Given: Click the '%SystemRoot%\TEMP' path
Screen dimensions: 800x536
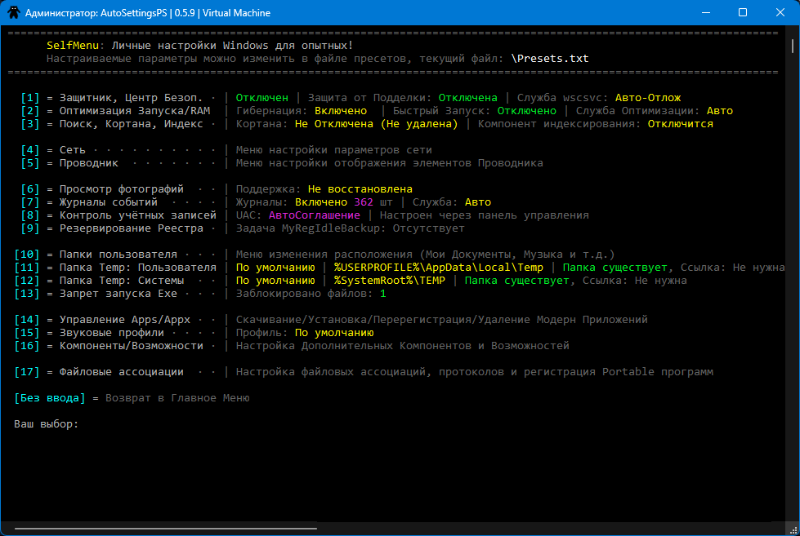Looking at the screenshot, I should 389,280.
